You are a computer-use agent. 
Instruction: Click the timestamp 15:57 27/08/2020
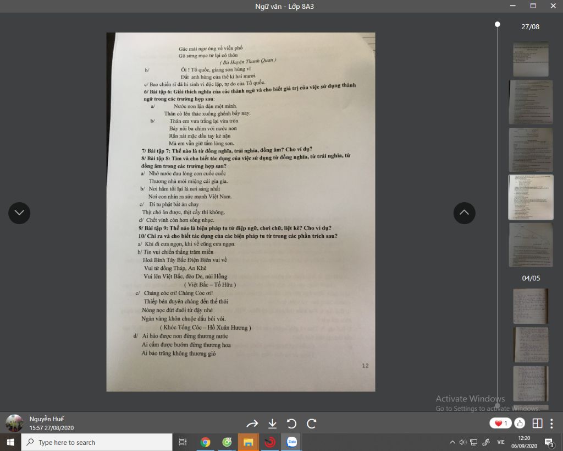51,428
